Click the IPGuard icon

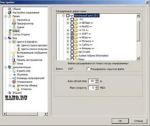click(10, 93)
